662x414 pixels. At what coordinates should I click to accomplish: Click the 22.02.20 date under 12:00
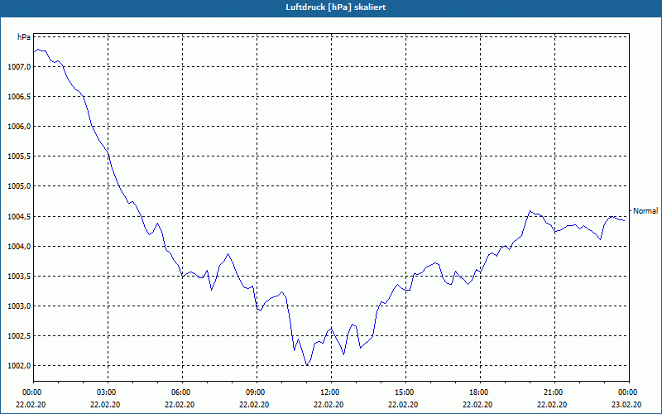click(x=329, y=404)
